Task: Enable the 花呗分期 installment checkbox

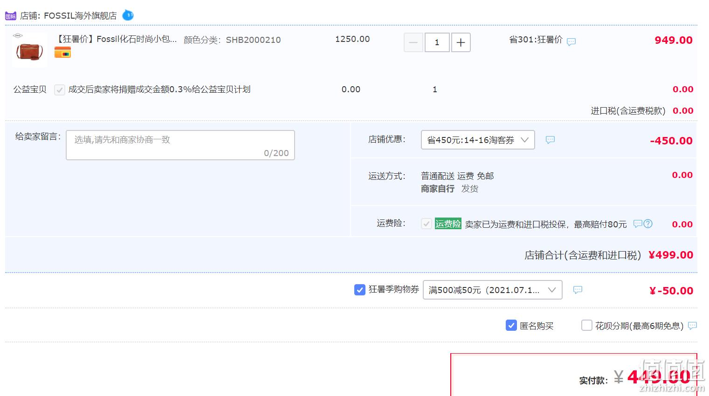Action: 587,325
